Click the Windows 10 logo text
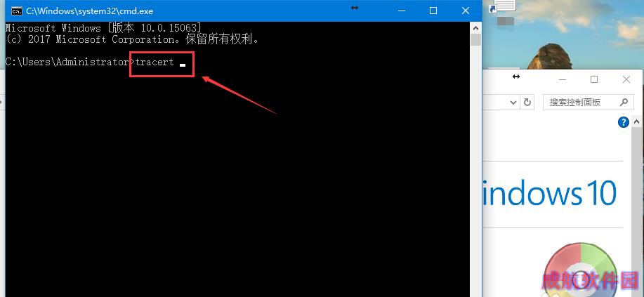This screenshot has width=644, height=297. (x=549, y=192)
